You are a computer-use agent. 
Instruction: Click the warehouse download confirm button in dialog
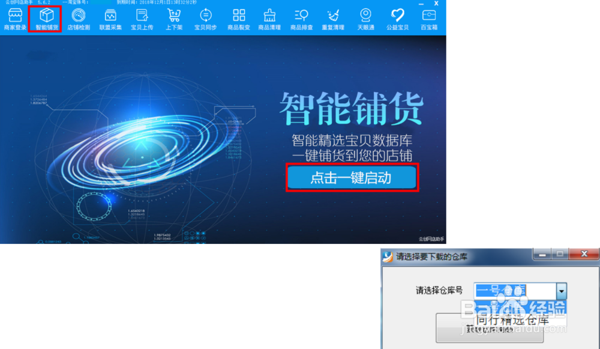[x=490, y=329]
